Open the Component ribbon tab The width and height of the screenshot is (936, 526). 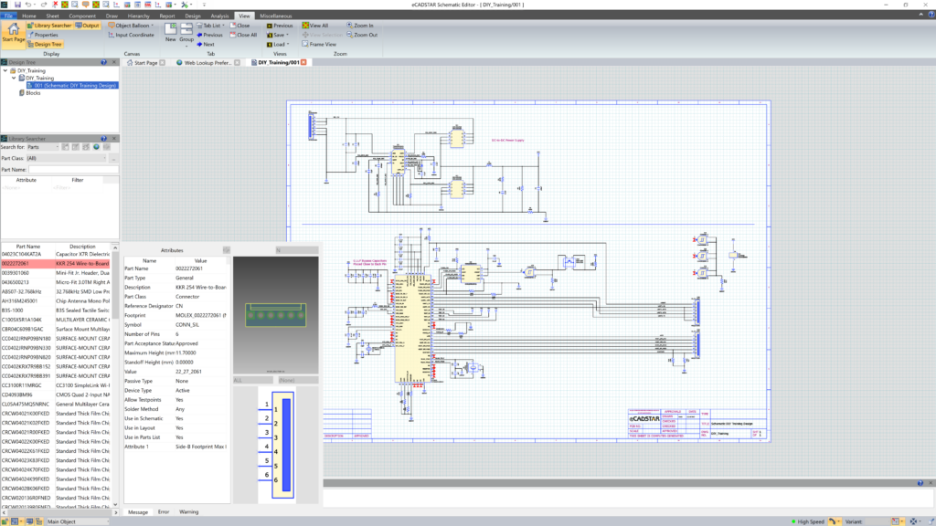[81, 16]
